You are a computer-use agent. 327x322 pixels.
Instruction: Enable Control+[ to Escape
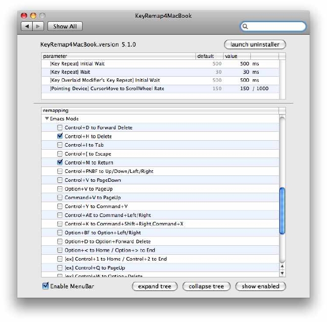[x=60, y=154]
